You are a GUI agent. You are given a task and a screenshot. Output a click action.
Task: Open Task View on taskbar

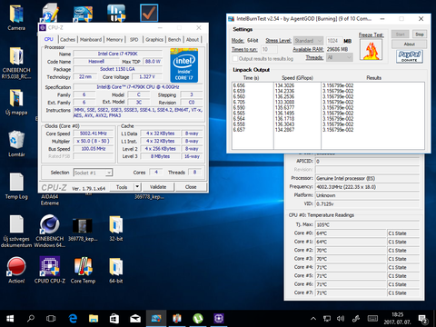[x=51, y=319]
